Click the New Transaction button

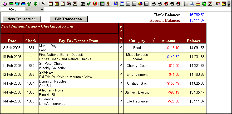[22, 19]
